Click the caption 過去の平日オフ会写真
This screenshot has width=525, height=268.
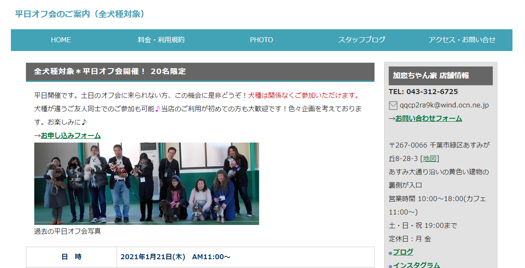(68, 231)
